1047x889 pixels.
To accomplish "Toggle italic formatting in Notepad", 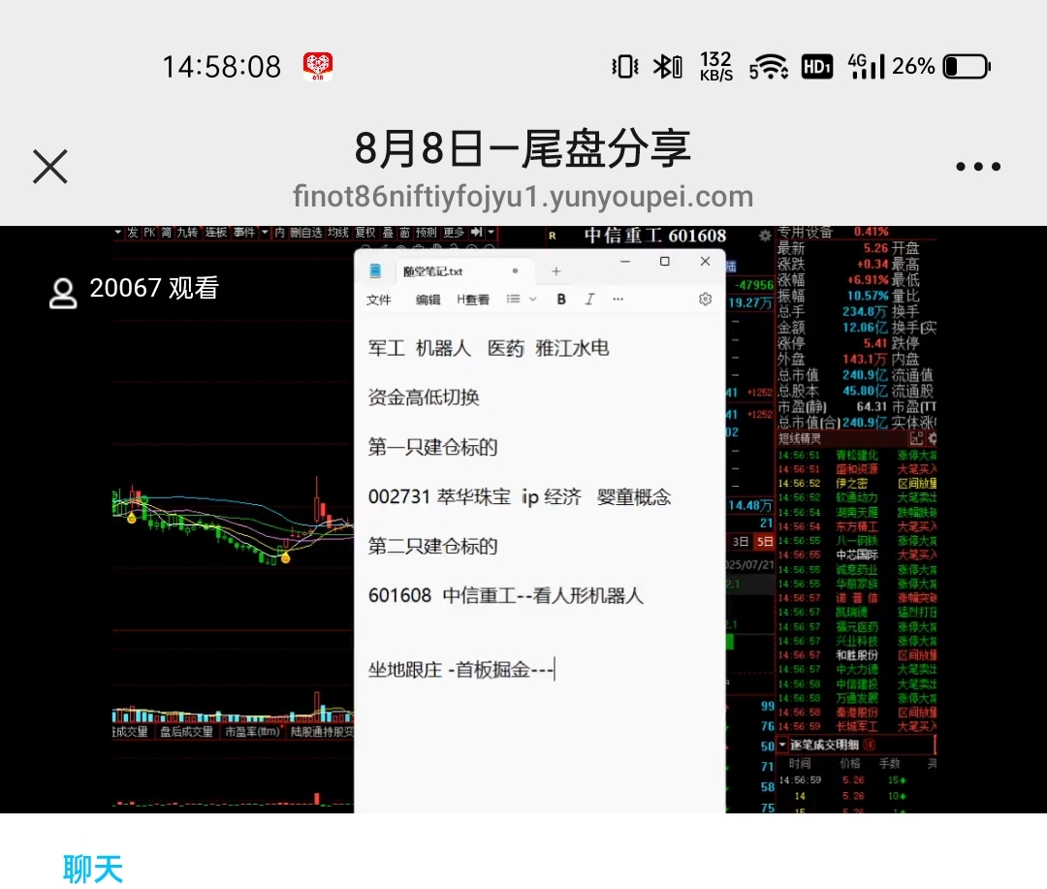I will point(589,300).
